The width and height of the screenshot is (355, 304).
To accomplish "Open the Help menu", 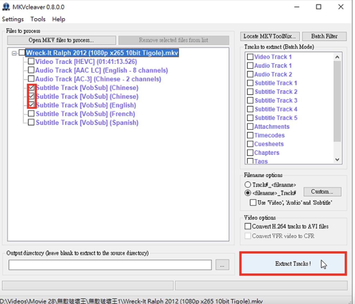I will [59, 19].
